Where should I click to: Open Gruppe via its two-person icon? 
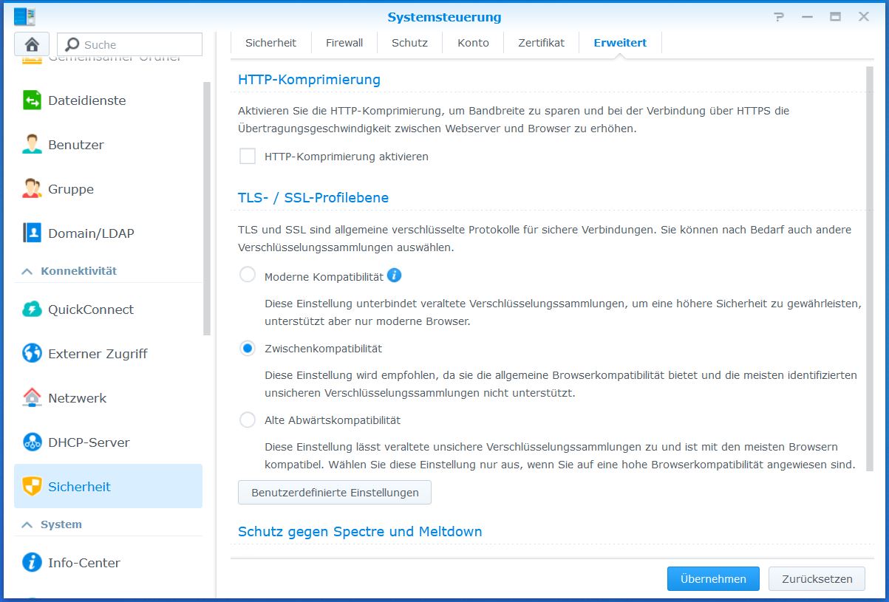(32, 189)
